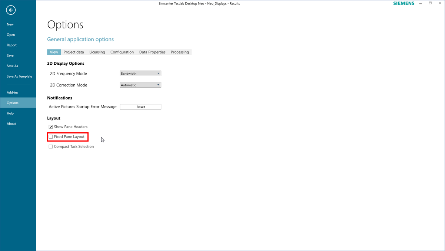View the About page
Screen dimensions: 445x251
11,123
